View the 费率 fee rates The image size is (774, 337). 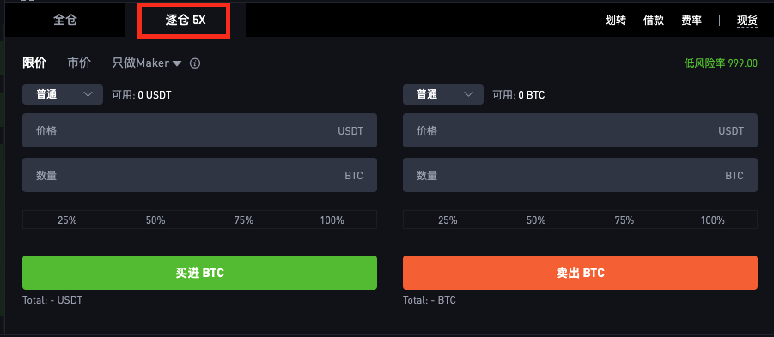pyautogui.click(x=692, y=21)
